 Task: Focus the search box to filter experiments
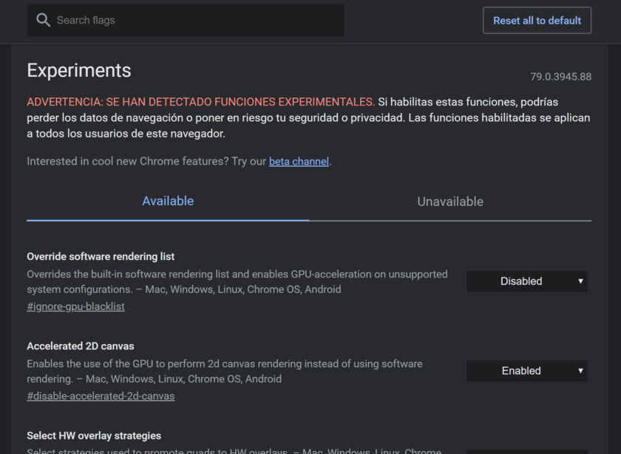click(x=185, y=20)
